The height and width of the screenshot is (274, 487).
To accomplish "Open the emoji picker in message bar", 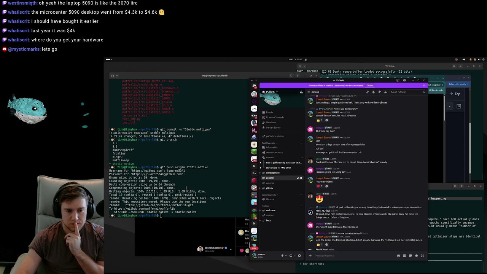I will coord(416,256).
